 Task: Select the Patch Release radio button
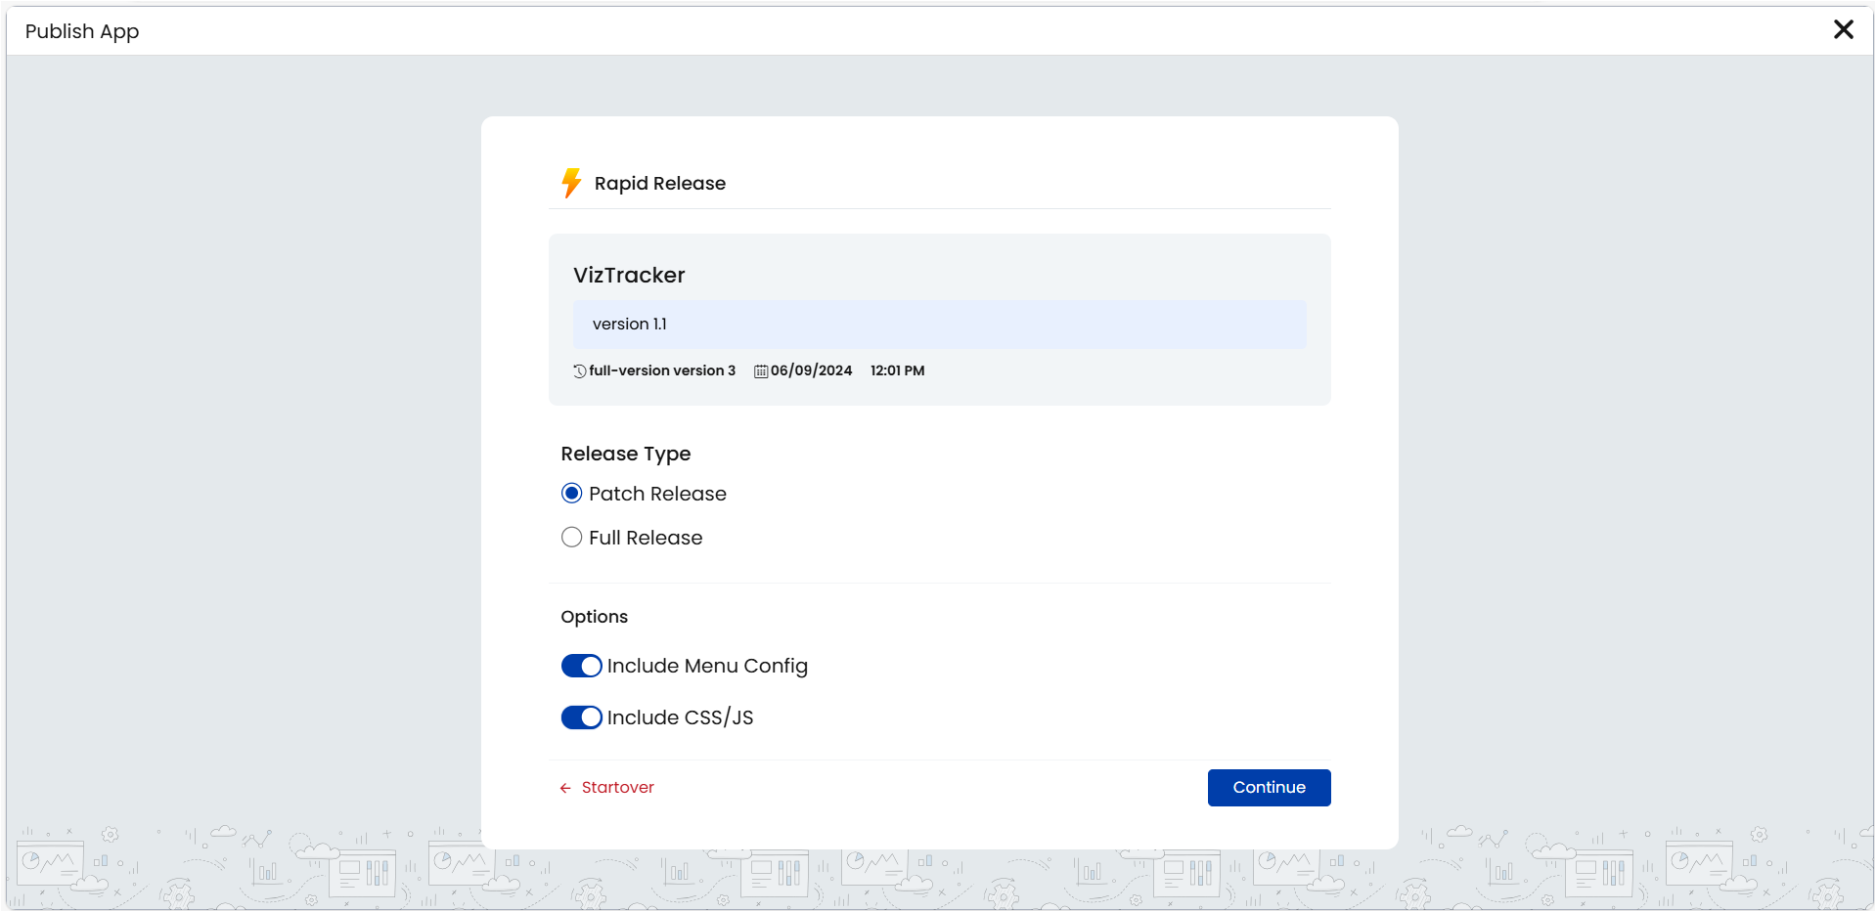572,494
